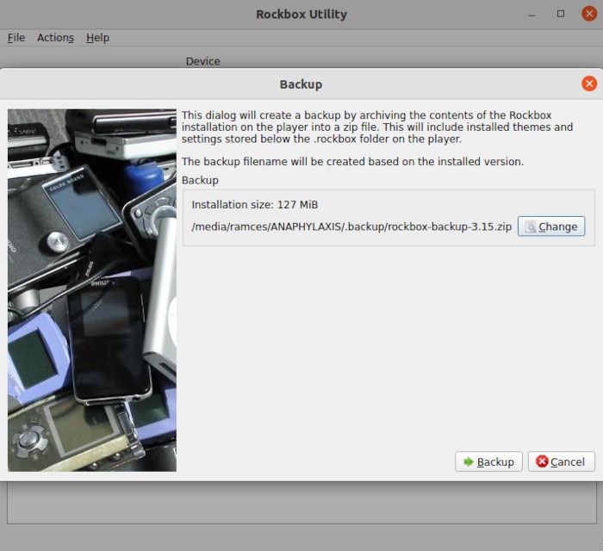Viewport: 603px width, 551px height.
Task: Click the backup filename explanation sentence
Action: [x=352, y=161]
